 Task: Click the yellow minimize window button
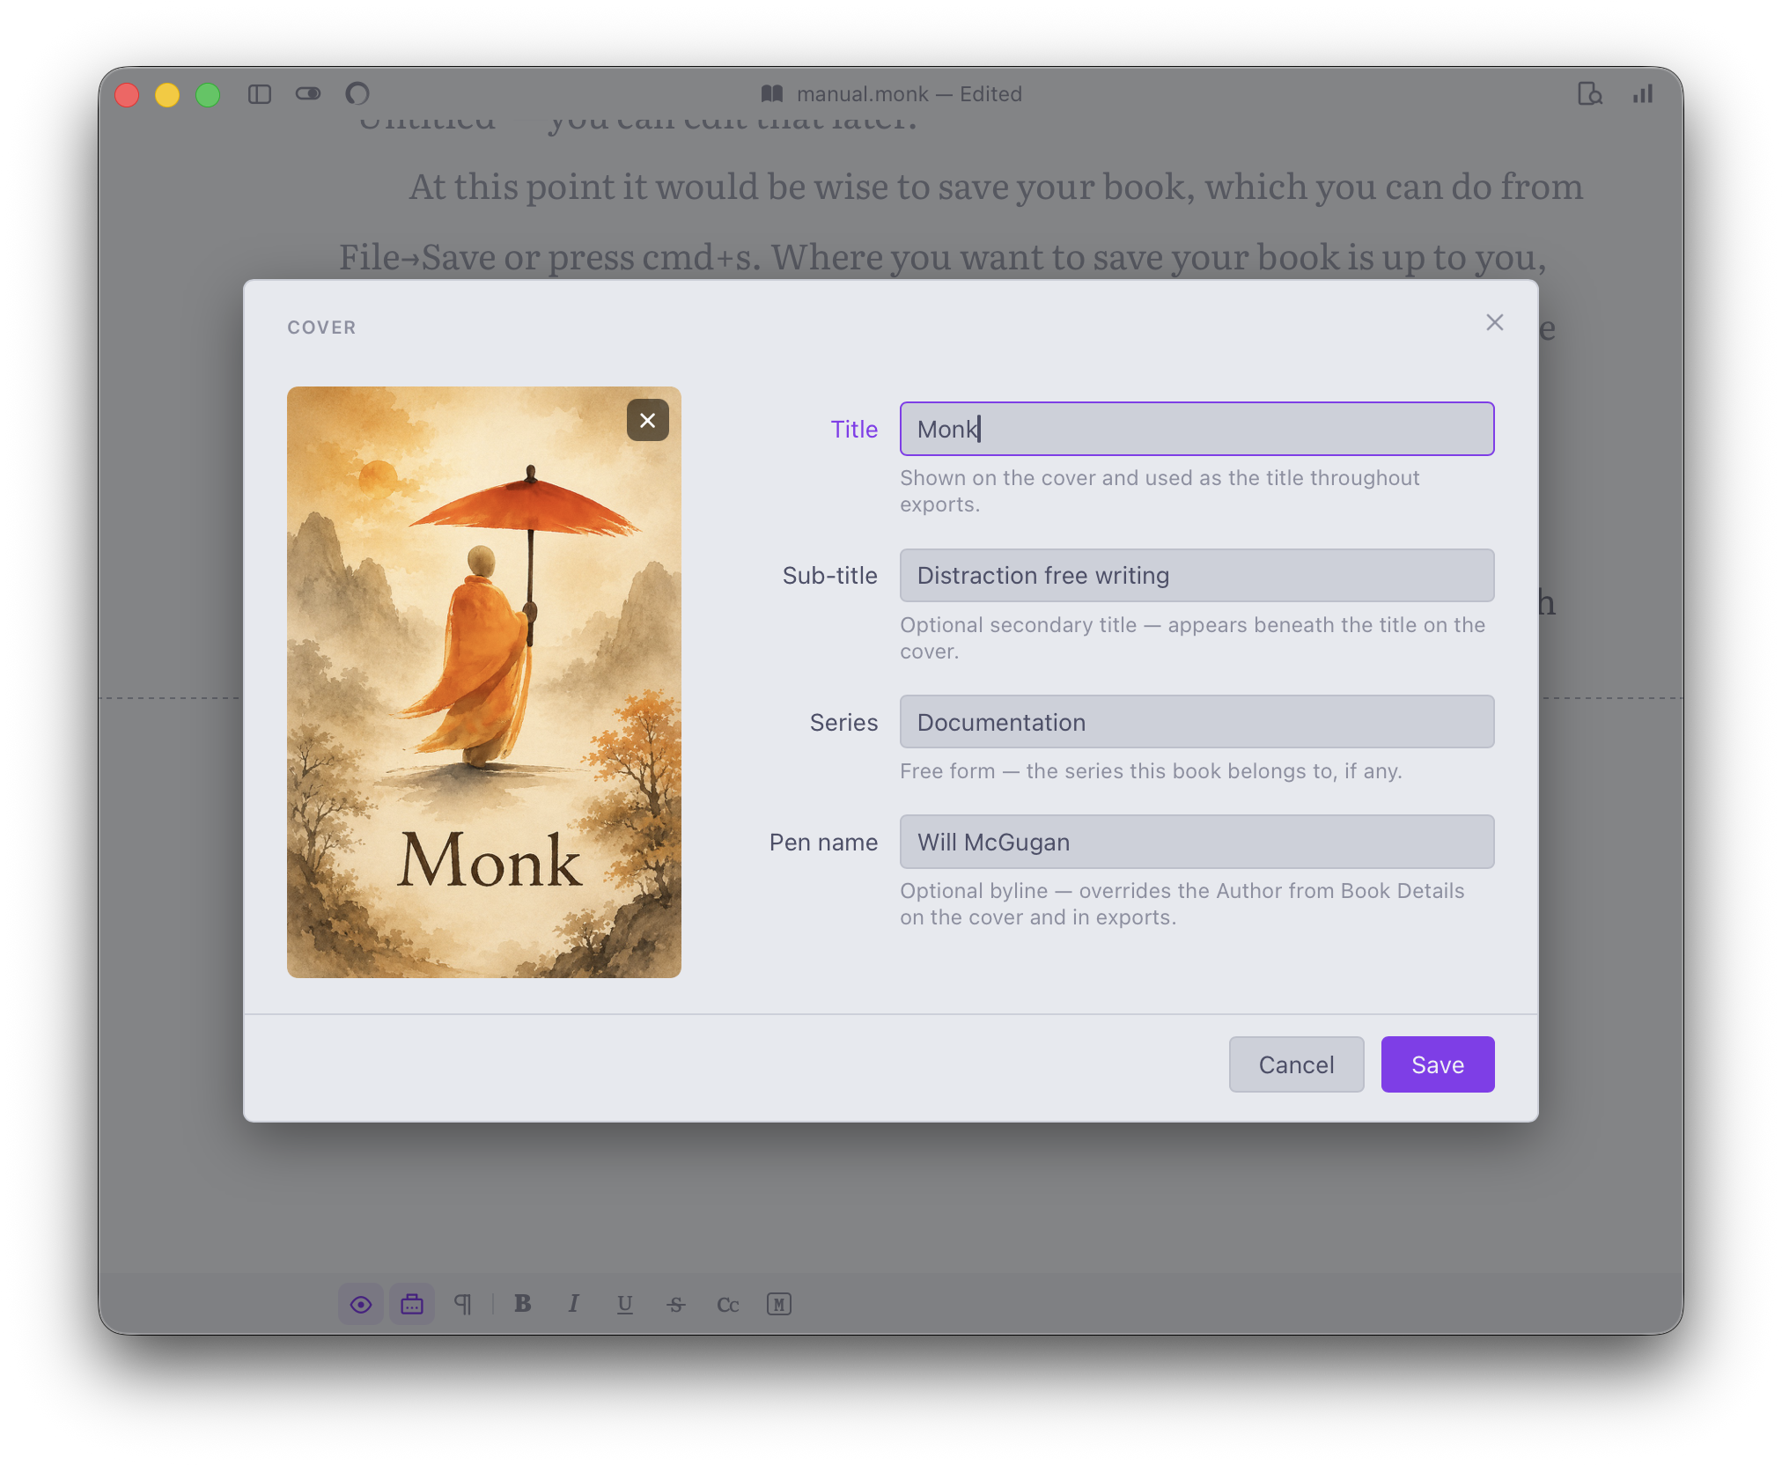(x=167, y=94)
